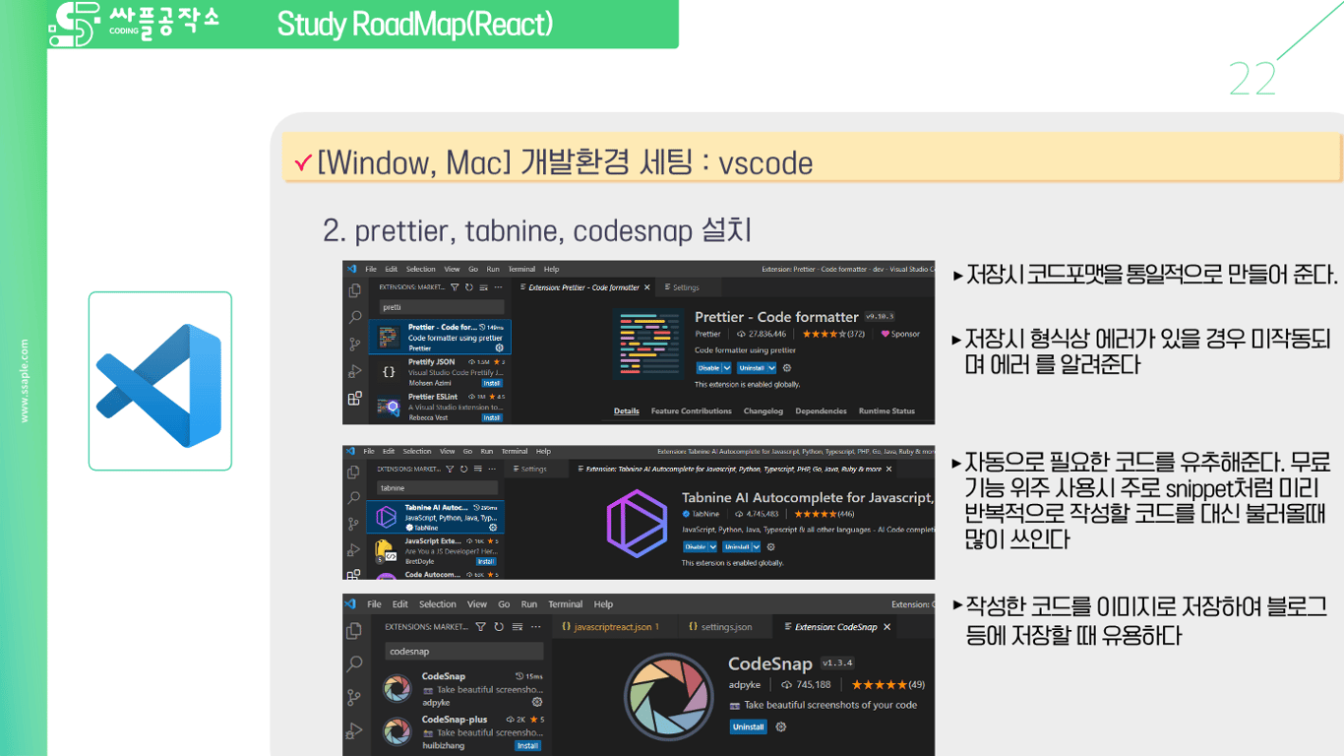Screen dimensions: 1344x756
Task: Expand the Uninstall dropdown on Prettier
Action: [772, 368]
